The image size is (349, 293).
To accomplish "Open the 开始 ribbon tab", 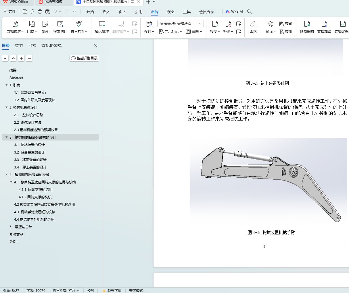I will point(90,12).
